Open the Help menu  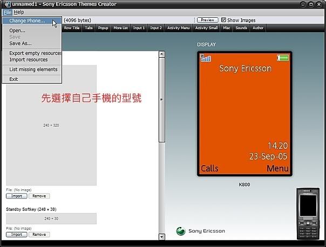[x=19, y=12]
